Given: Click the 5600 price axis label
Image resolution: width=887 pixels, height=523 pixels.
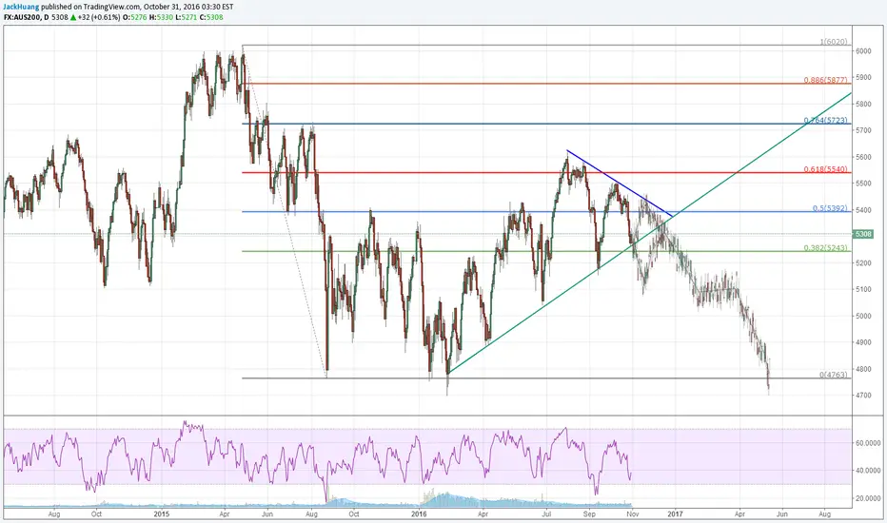Looking at the screenshot, I should tap(863, 157).
